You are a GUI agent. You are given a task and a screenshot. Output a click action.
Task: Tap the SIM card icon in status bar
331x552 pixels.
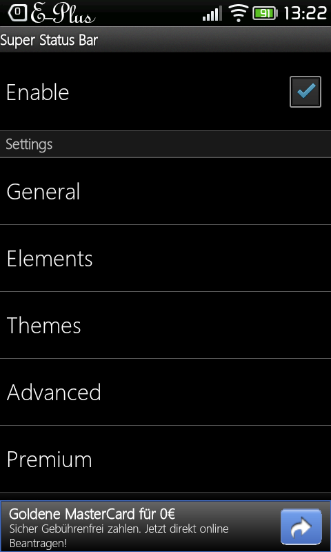point(17,13)
